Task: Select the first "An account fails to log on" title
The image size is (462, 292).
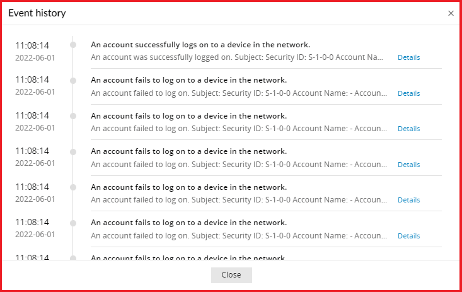Action: point(188,80)
